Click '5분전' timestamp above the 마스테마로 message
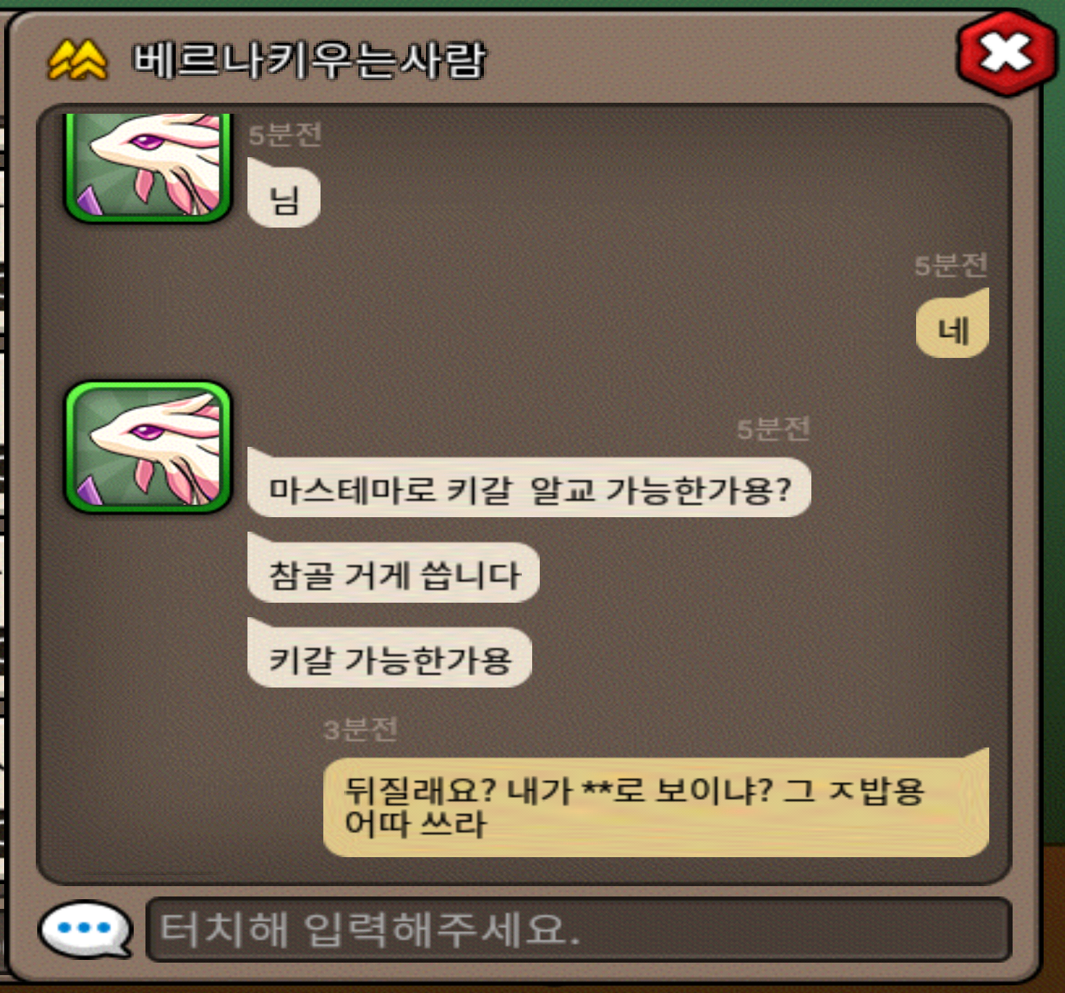The image size is (1065, 993). click(773, 429)
